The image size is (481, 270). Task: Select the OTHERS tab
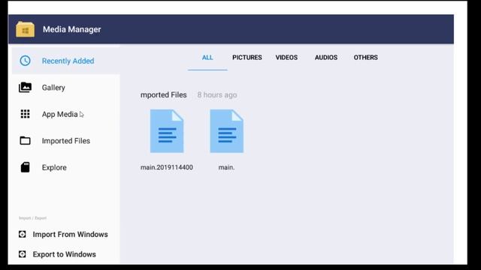point(366,58)
